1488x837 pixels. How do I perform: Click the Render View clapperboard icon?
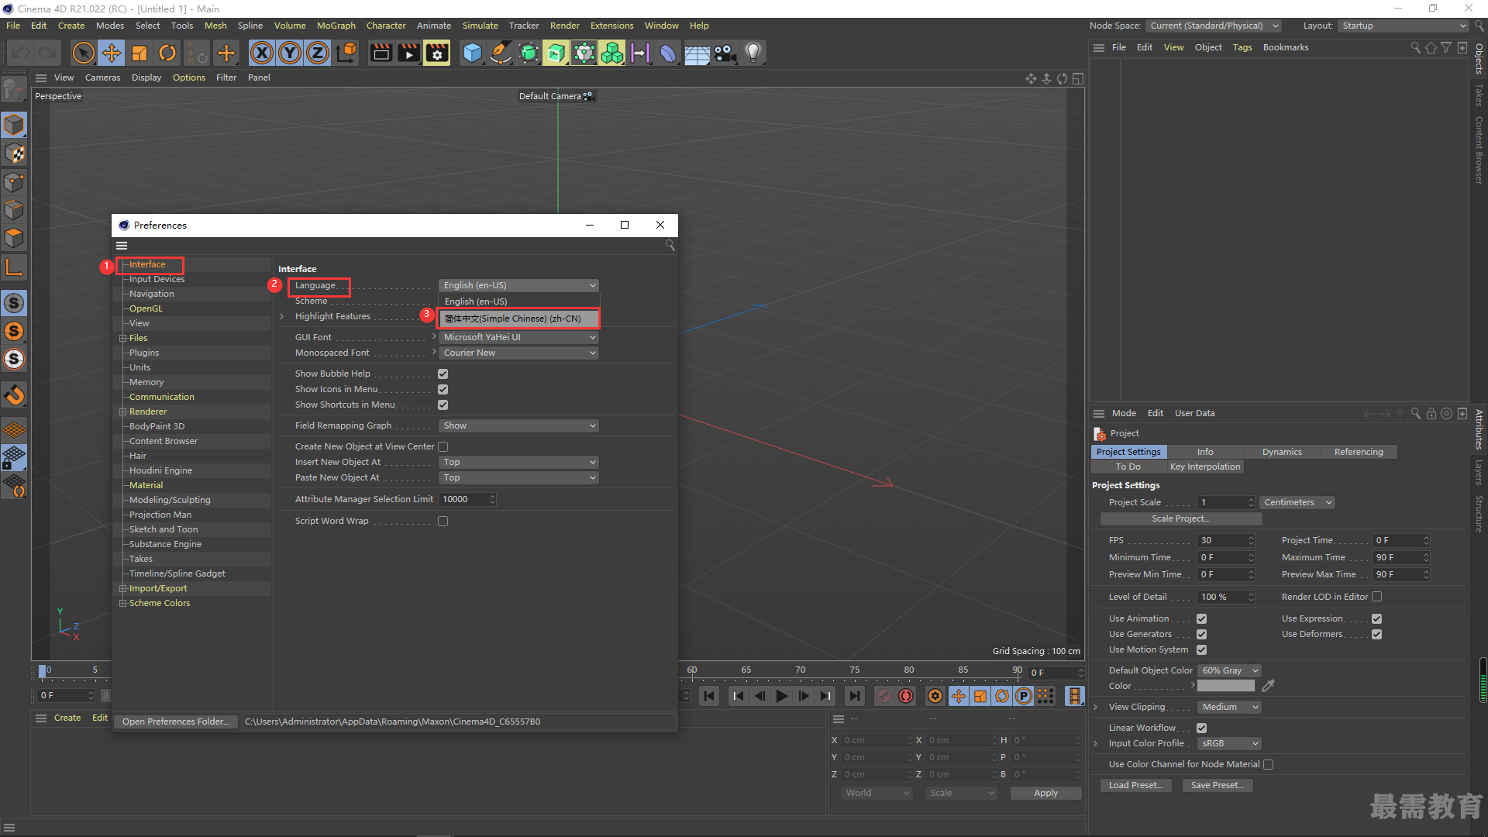[381, 53]
